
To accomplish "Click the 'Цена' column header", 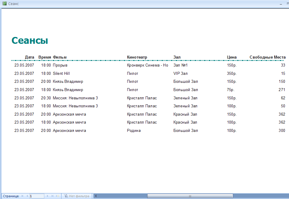I will [x=232, y=57].
